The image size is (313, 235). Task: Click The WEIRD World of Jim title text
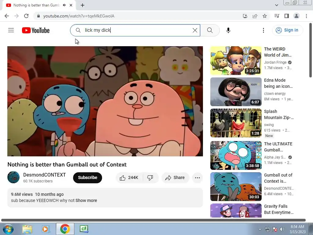278,52
